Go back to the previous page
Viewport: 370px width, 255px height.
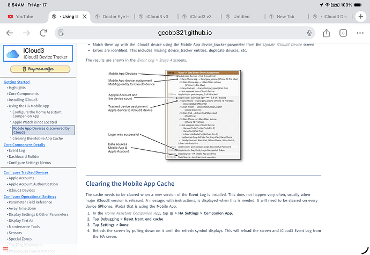point(10,33)
